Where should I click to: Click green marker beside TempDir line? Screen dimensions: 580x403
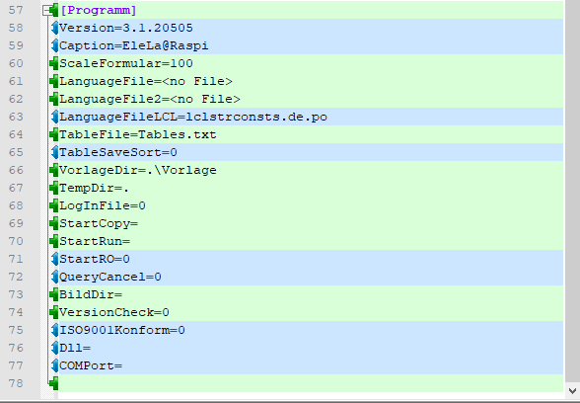[x=54, y=188]
